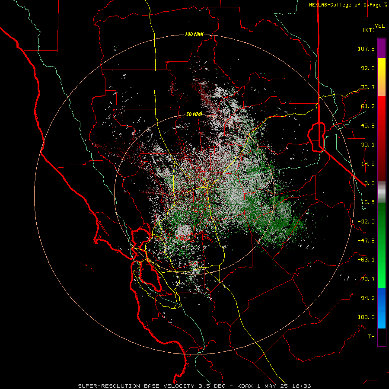
Task: Click the -47.6 velocity scale value
Action: coord(366,241)
